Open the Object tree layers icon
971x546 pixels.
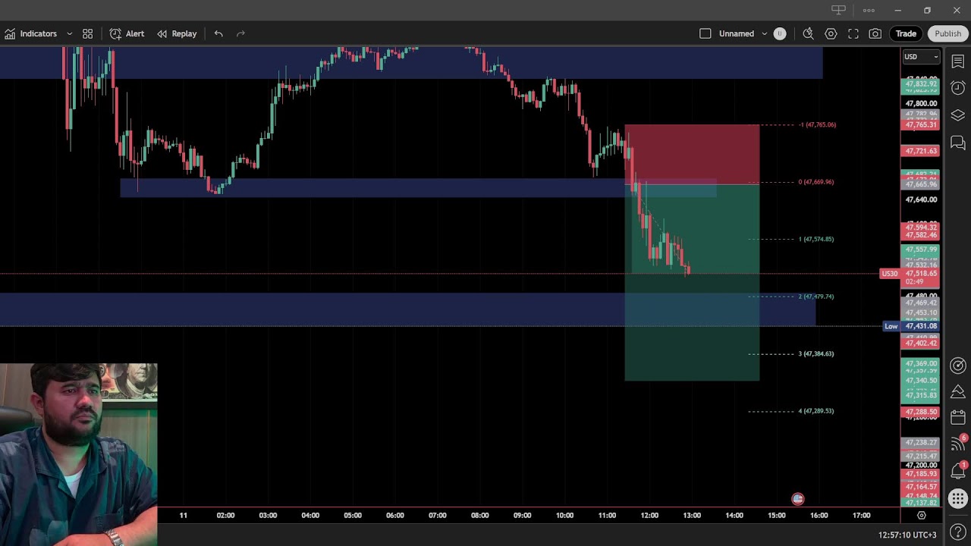957,115
